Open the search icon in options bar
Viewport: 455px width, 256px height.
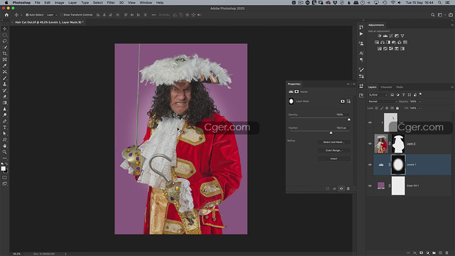433,15
